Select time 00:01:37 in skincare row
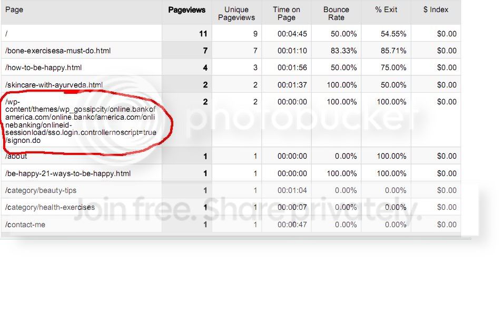Image resolution: width=503 pixels, height=321 pixels. (292, 85)
